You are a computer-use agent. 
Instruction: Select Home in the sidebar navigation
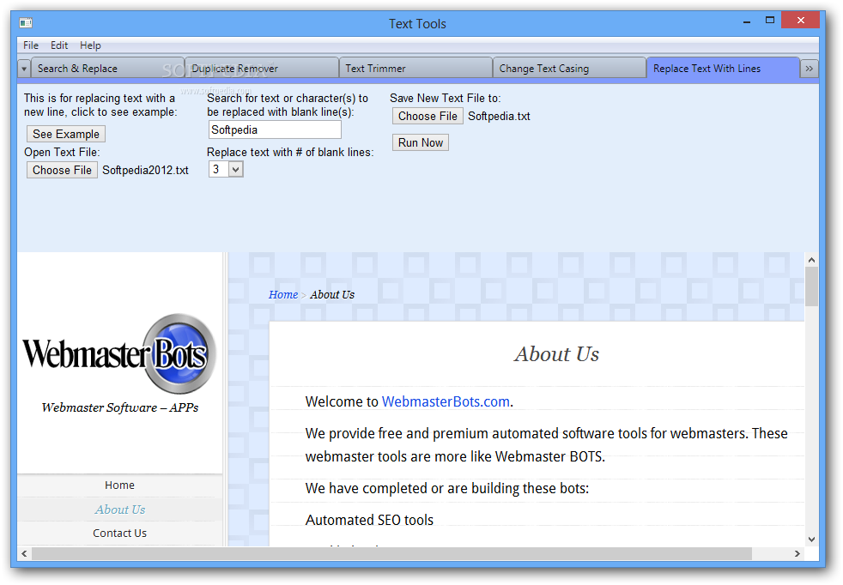(x=120, y=485)
